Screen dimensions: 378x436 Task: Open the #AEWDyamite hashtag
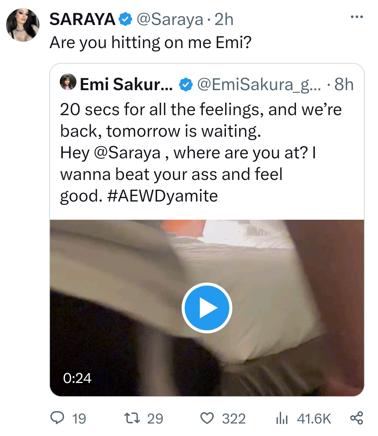click(162, 196)
